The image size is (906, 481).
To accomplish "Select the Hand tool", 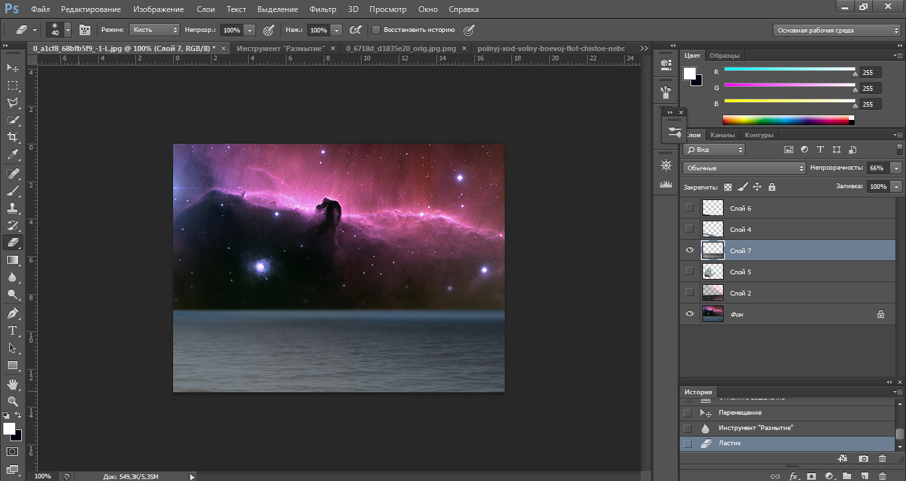I will coord(12,384).
